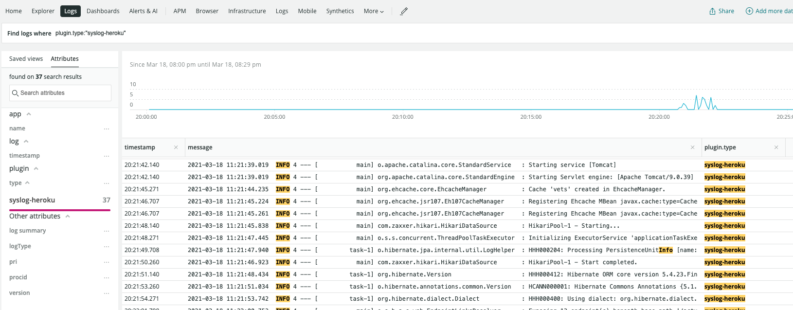793x310 pixels.
Task: Select the logType attribute
Action: pos(20,246)
